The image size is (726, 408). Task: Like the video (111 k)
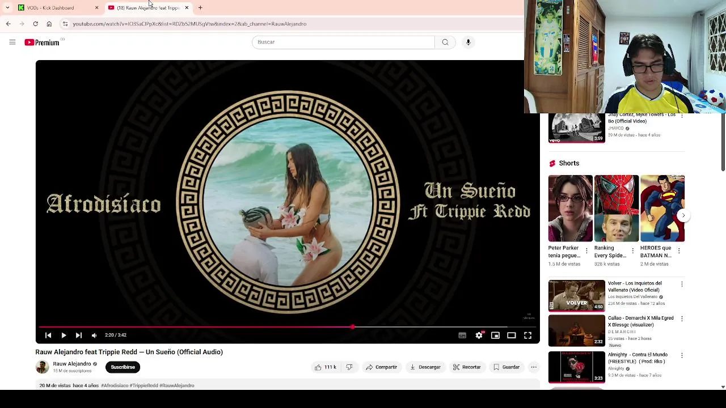[326, 367]
